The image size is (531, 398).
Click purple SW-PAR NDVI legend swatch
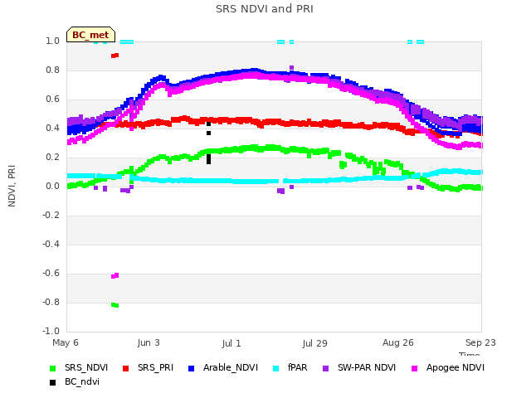point(326,368)
